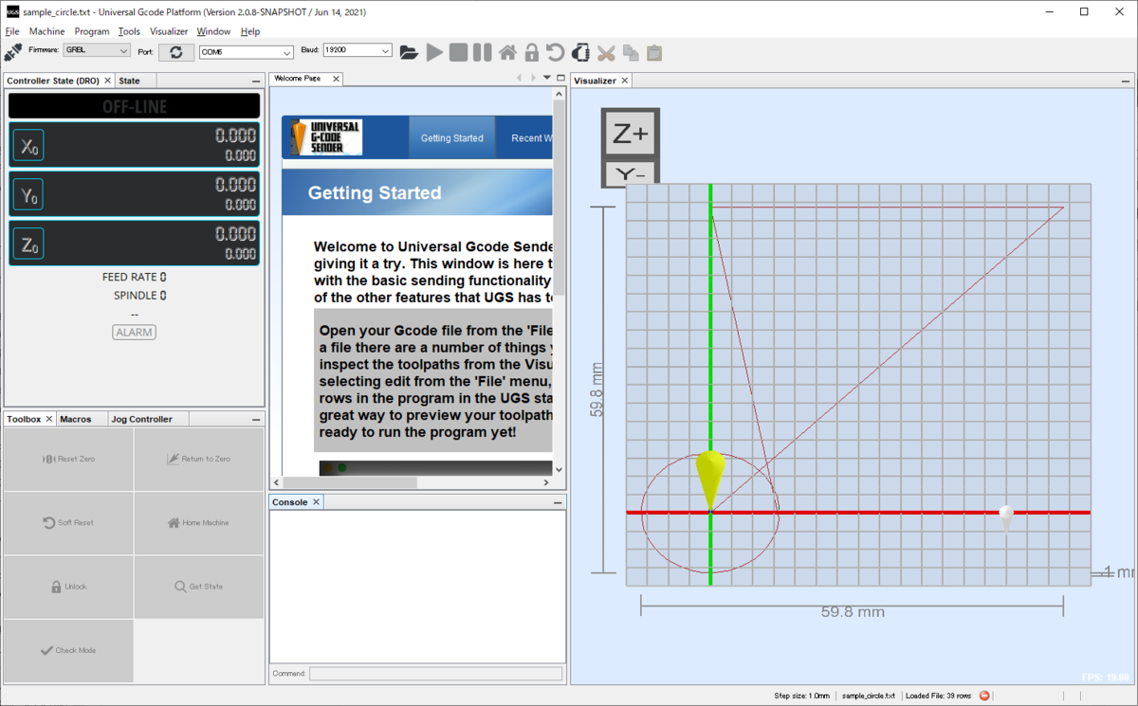The height and width of the screenshot is (706, 1138).
Task: Open the Program menu
Action: click(92, 31)
